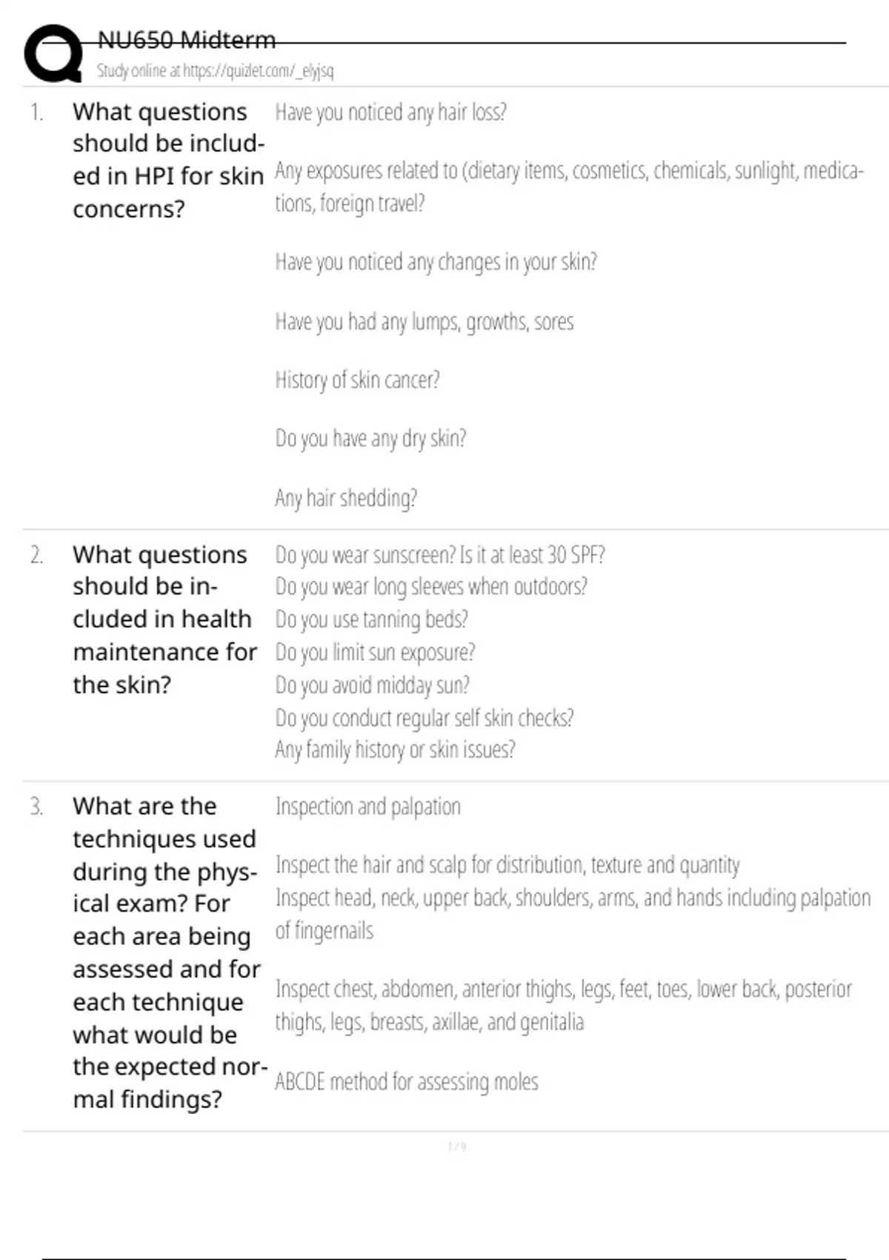Image resolution: width=889 pixels, height=1260 pixels.
Task: Click 'ABCDE method for assessing moles'
Action: pos(406,1081)
